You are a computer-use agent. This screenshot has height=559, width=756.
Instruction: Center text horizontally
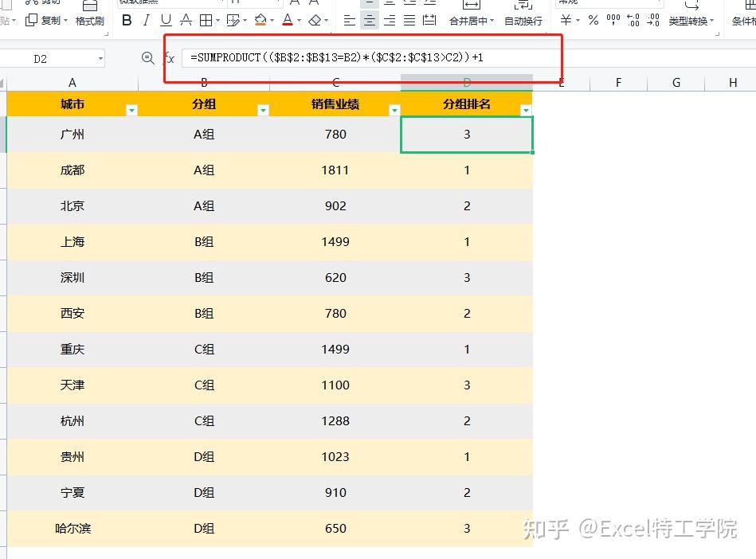(x=370, y=20)
